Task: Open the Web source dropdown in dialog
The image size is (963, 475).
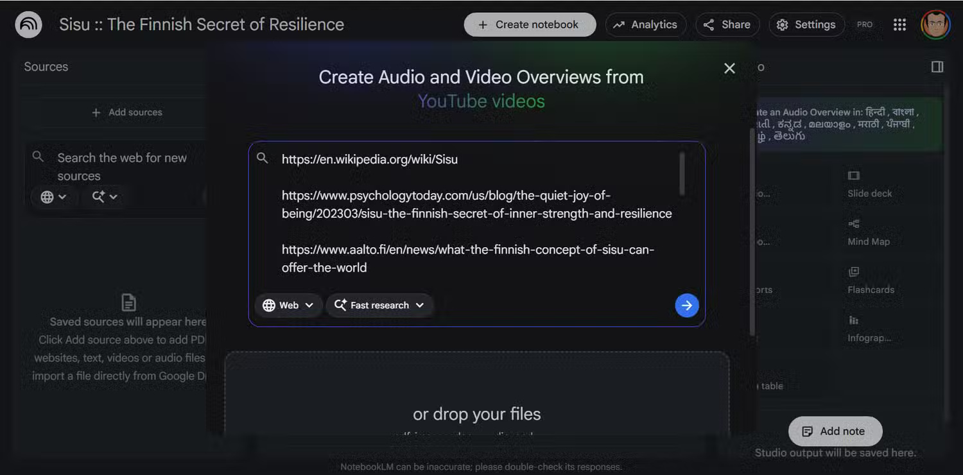Action: pyautogui.click(x=288, y=306)
